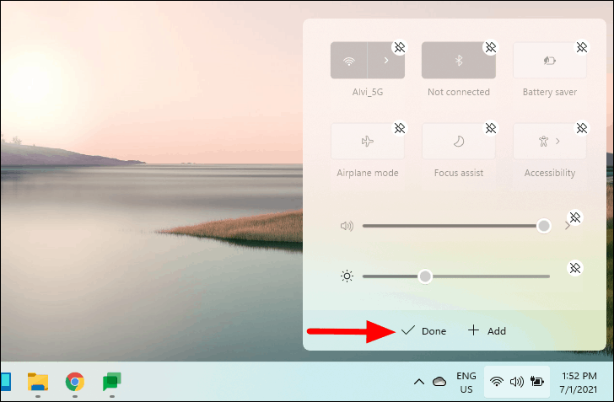Image resolution: width=614 pixels, height=402 pixels.
Task: Click Done to finish editing
Action: pos(423,331)
